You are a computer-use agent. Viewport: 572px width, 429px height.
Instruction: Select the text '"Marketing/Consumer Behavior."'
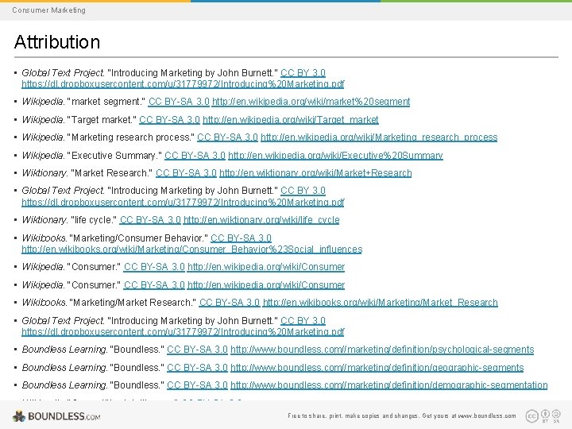(x=138, y=238)
